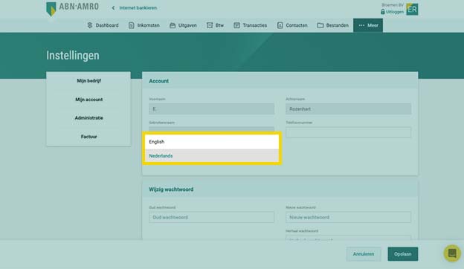Image resolution: width=464 pixels, height=269 pixels.
Task: Select Factuur in settings sidebar
Action: coord(88,137)
